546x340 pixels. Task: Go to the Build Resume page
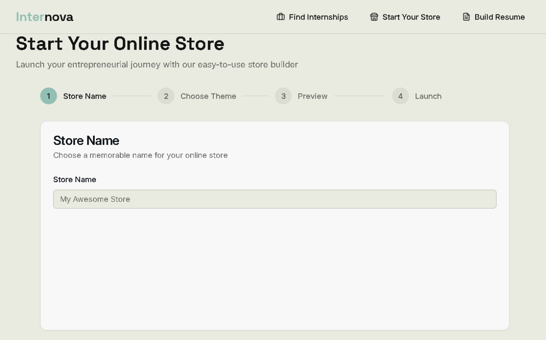(x=500, y=17)
